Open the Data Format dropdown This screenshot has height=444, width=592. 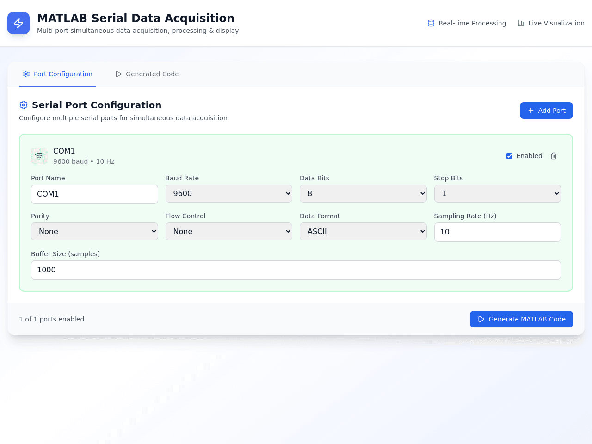(363, 231)
